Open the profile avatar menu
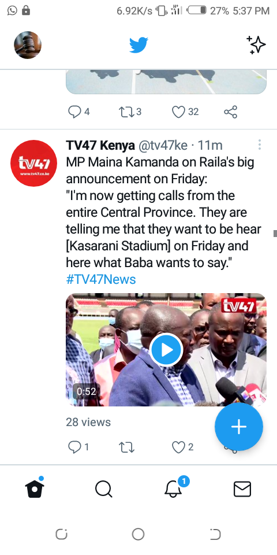This screenshot has width=277, height=555. click(28, 45)
